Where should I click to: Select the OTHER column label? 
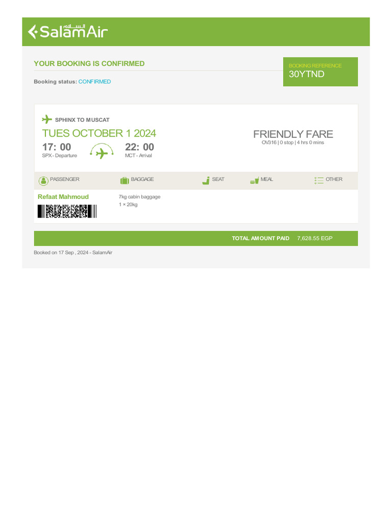(334, 179)
